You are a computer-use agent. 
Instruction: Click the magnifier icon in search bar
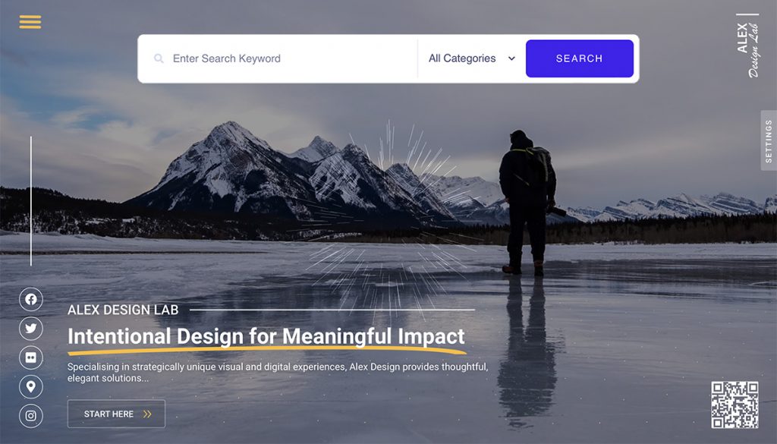(159, 58)
